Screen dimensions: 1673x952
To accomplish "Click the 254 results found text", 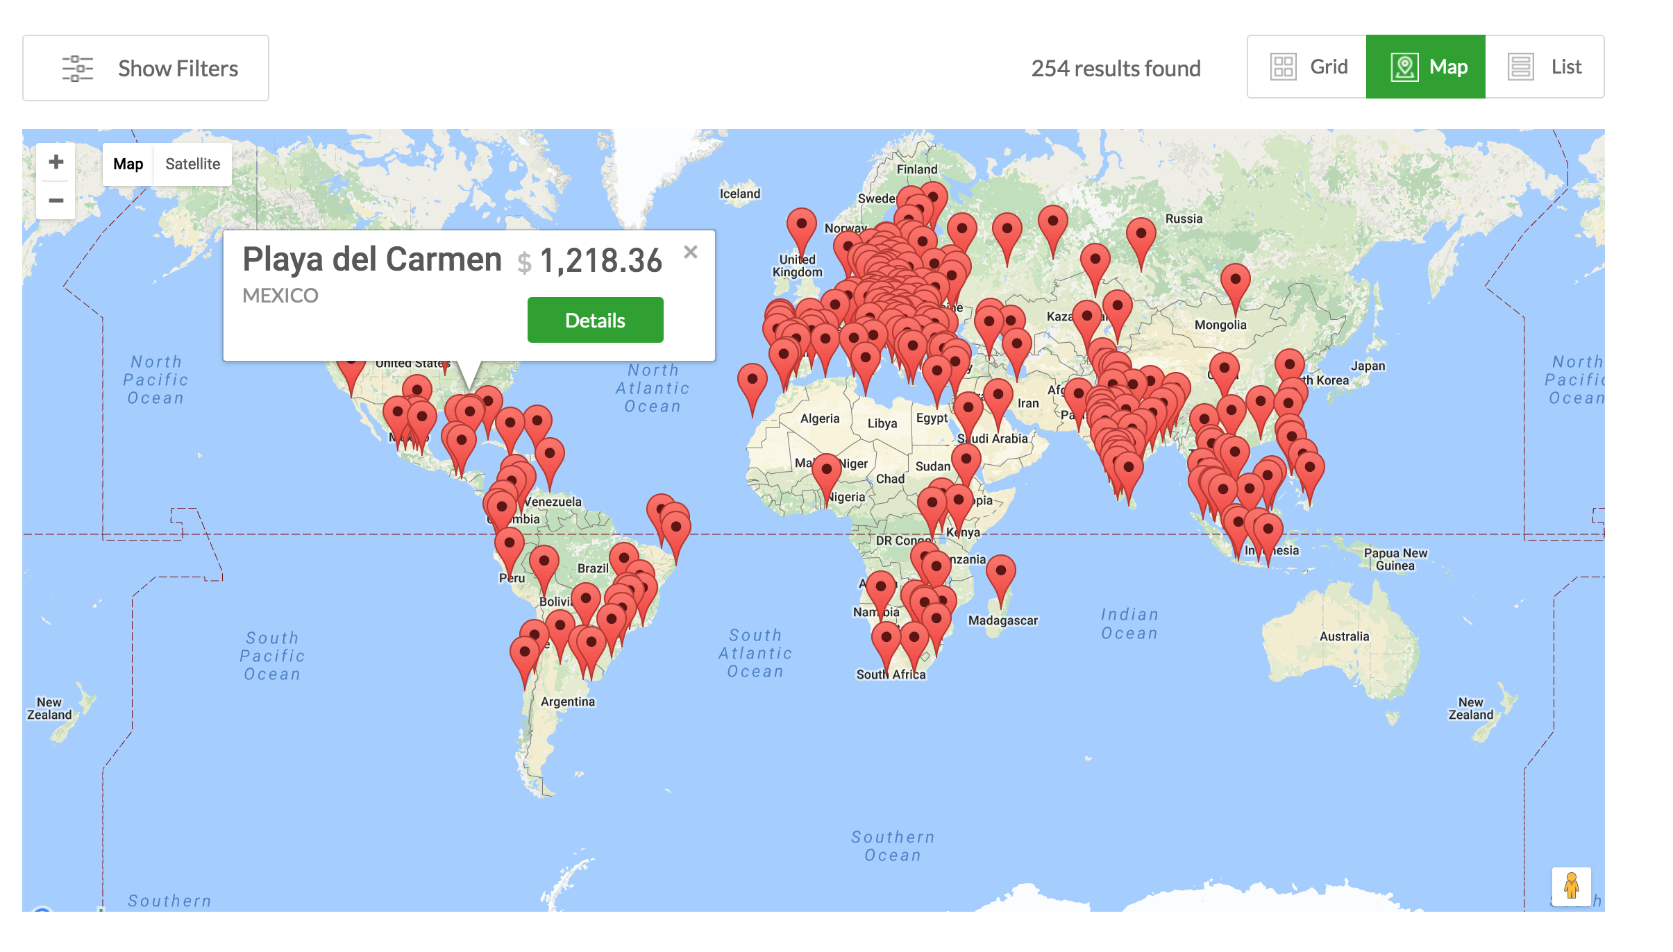I will pos(1116,68).
